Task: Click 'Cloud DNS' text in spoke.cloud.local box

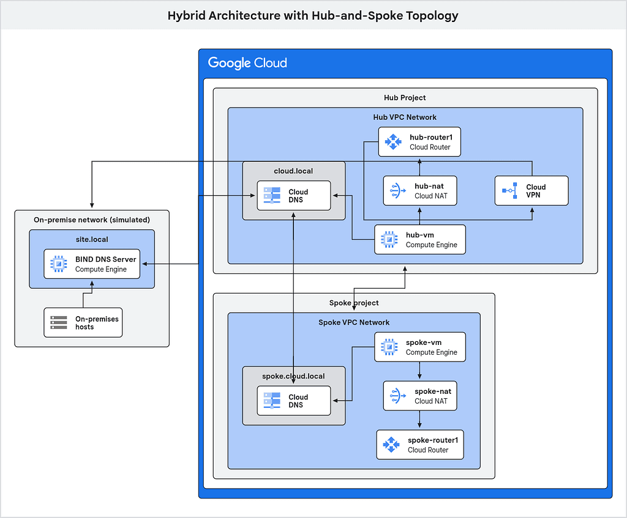Action: point(298,401)
